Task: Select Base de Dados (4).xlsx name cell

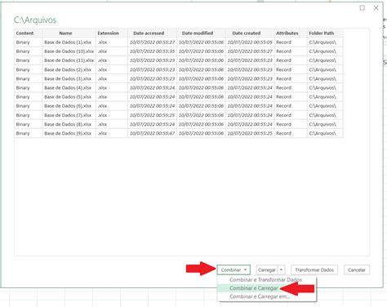Action: pos(68,87)
